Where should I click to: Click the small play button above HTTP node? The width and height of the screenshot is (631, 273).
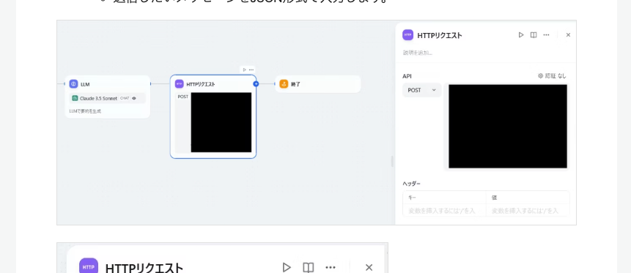[244, 70]
